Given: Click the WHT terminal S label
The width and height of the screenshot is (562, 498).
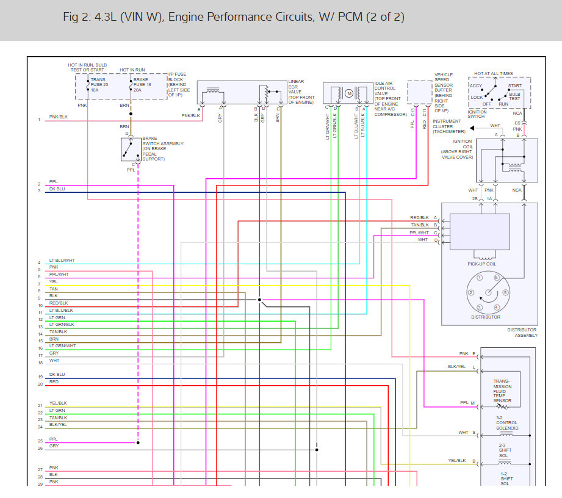Looking at the screenshot, I should click(x=467, y=432).
